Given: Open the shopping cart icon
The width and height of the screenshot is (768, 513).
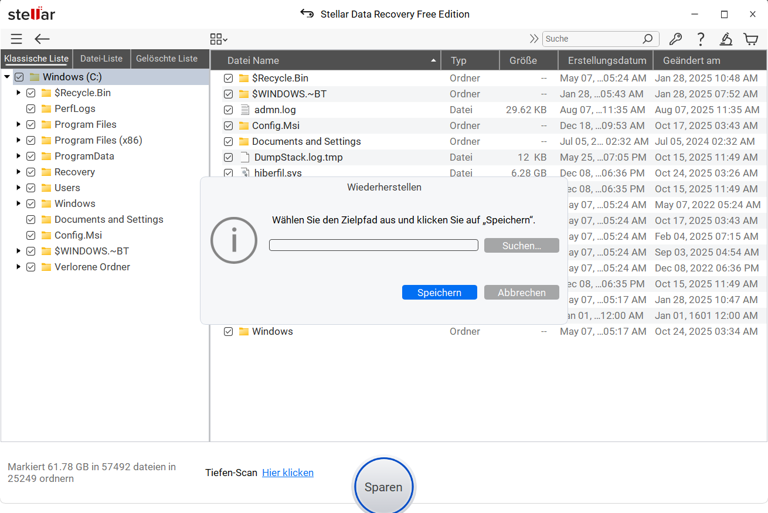Looking at the screenshot, I should coord(750,39).
